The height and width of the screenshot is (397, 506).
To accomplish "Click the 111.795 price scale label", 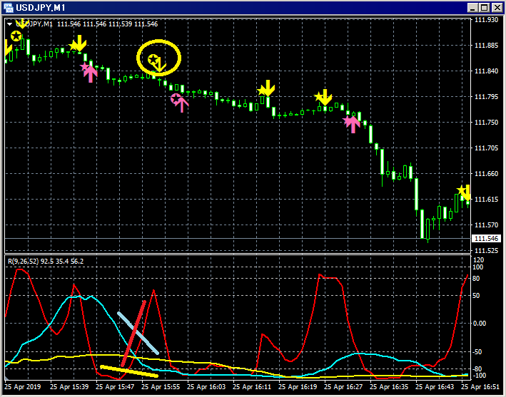I will tap(486, 97).
